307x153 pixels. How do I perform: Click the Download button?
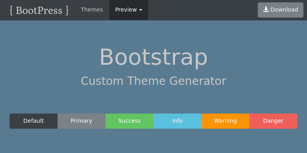tap(281, 10)
